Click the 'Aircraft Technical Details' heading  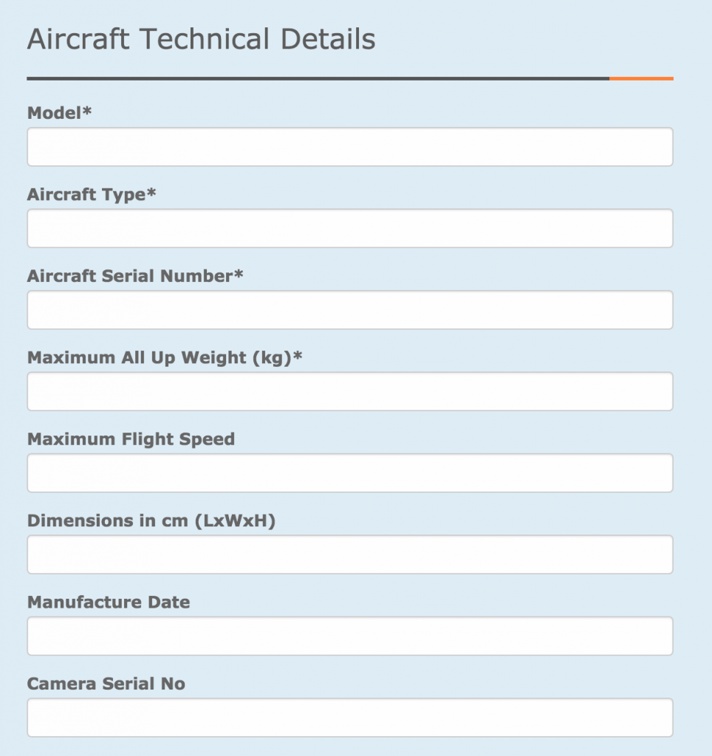[x=201, y=39]
